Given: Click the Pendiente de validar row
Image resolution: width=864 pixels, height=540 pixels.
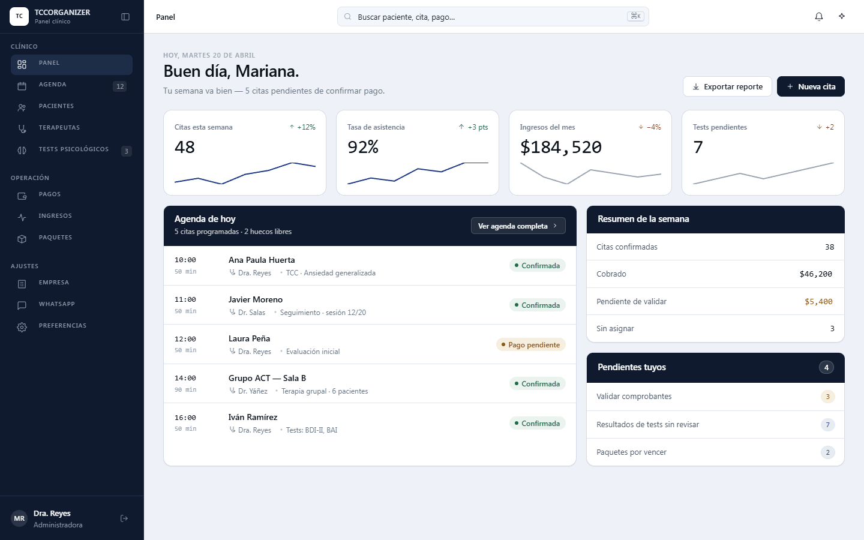Looking at the screenshot, I should (x=715, y=302).
